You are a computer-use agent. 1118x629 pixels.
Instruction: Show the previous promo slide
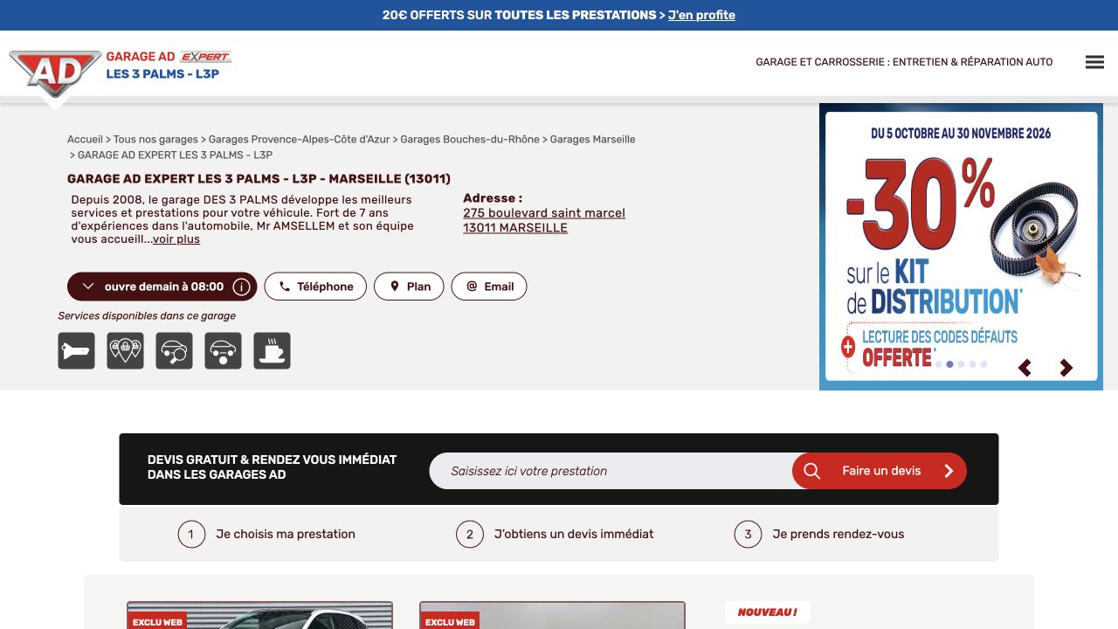pos(1025,368)
